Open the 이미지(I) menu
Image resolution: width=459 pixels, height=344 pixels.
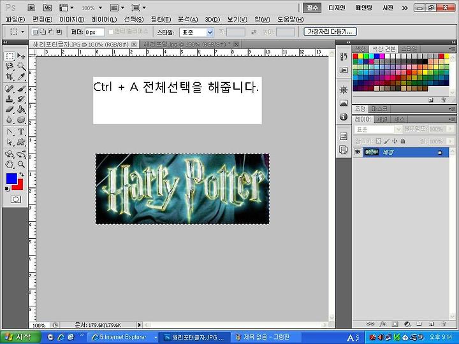pos(71,20)
